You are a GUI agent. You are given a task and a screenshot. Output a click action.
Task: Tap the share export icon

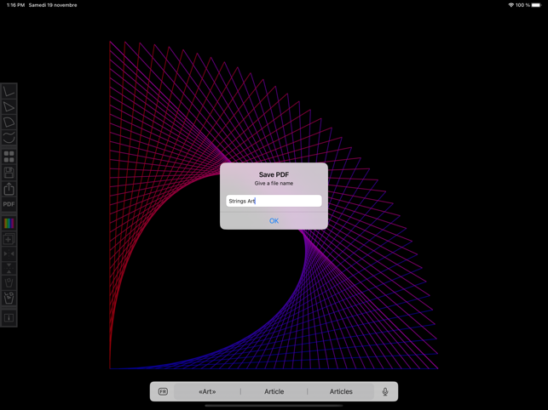click(9, 189)
